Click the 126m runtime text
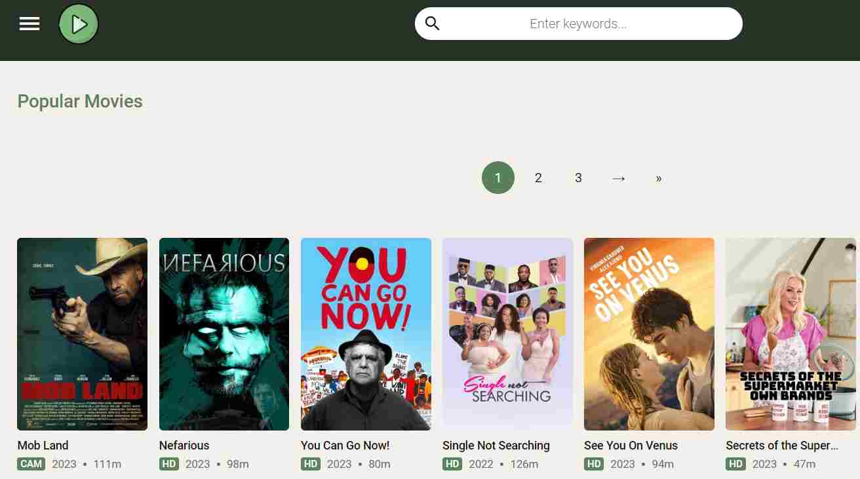Screen dimensions: 860x479 point(524,464)
